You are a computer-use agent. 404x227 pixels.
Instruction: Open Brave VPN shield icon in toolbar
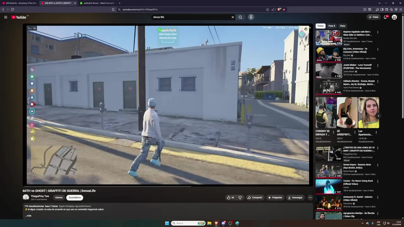396,9
